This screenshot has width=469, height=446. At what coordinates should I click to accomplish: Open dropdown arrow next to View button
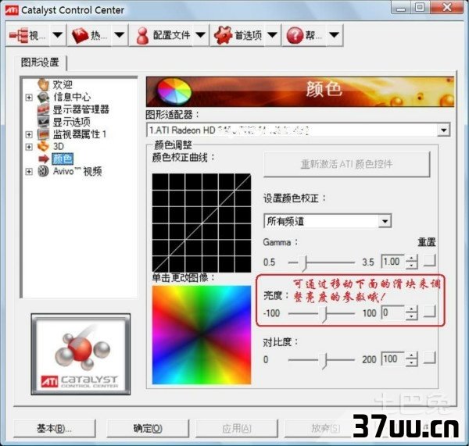tap(58, 35)
